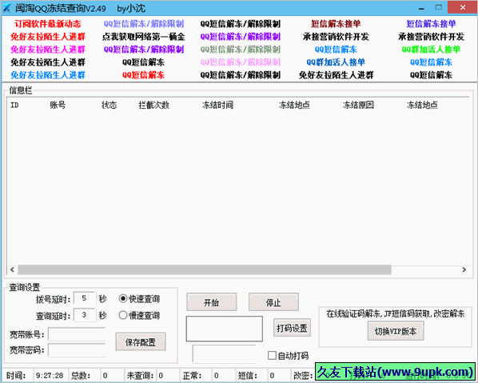Minimize the 闽淘QQ冻结查询 window

(421, 8)
